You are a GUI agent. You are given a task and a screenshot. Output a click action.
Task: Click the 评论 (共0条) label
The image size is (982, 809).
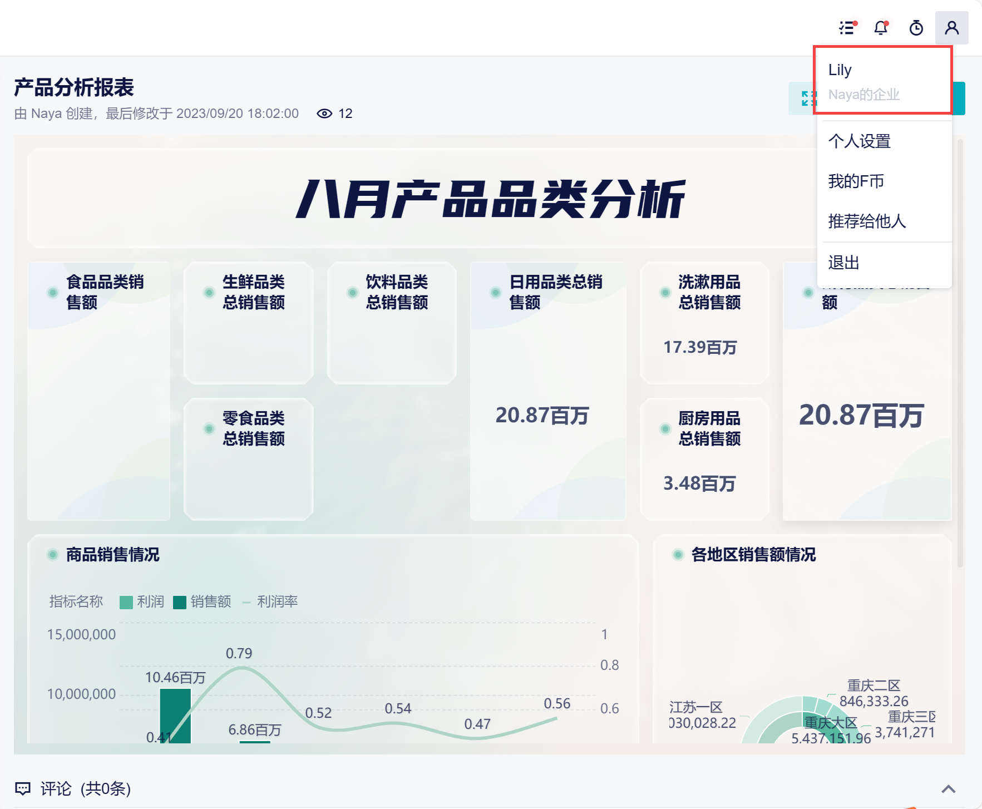coord(86,789)
